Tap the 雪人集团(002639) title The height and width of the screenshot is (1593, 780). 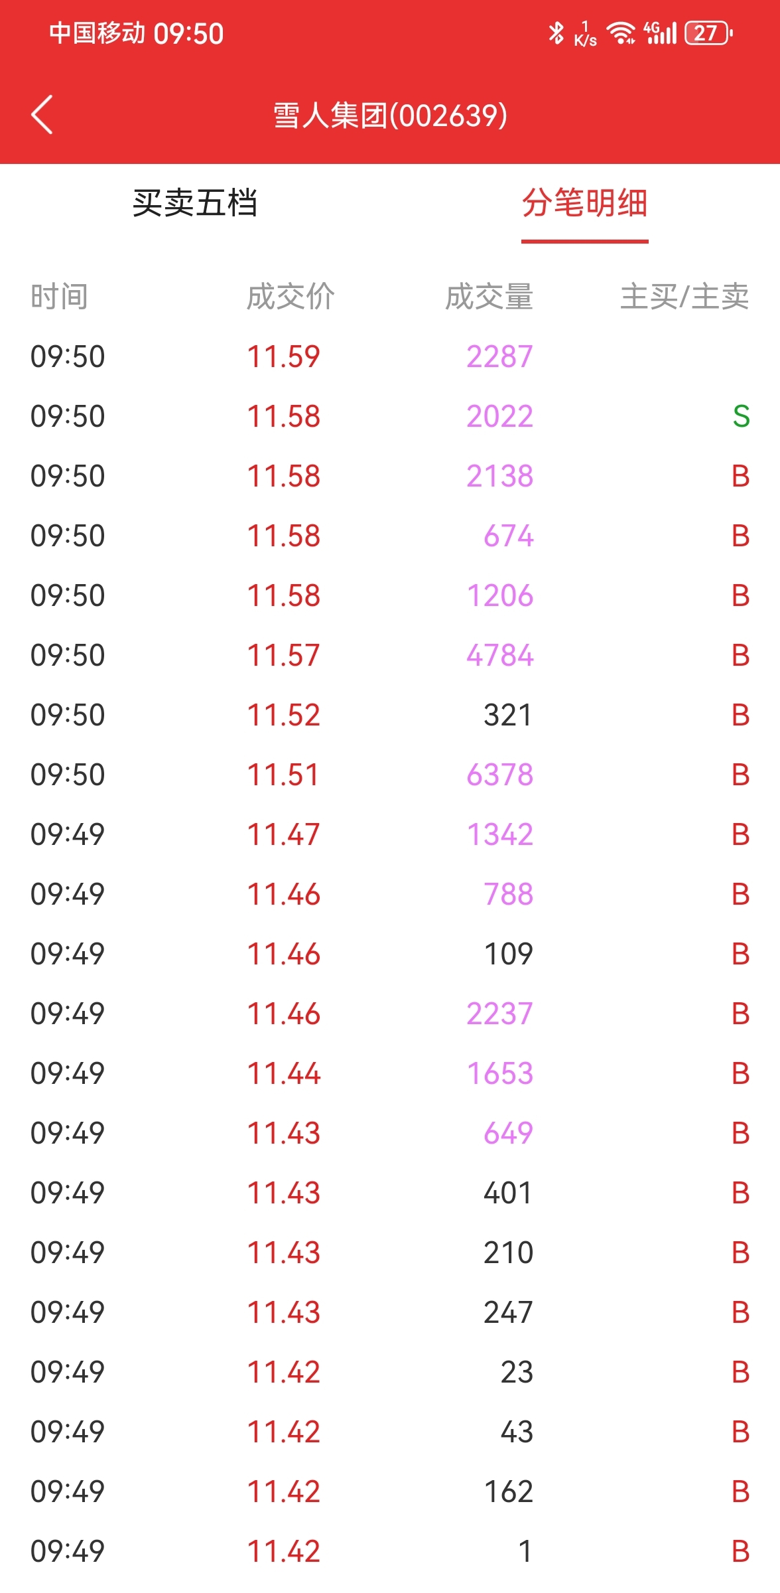pyautogui.click(x=390, y=115)
